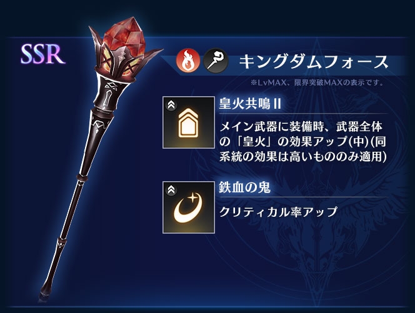Click the LvMAX 限界突破MAX note

317,83
